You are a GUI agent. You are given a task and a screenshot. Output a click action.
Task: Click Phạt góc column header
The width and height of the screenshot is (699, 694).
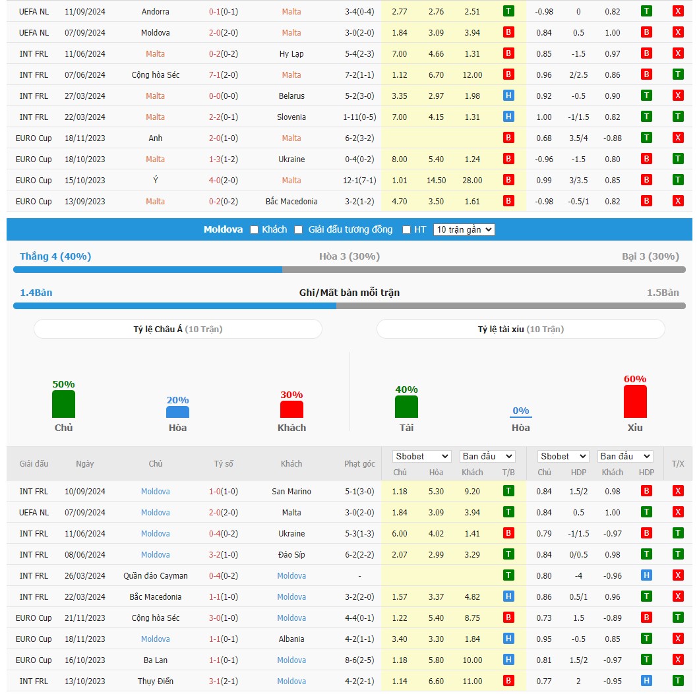coord(359,464)
